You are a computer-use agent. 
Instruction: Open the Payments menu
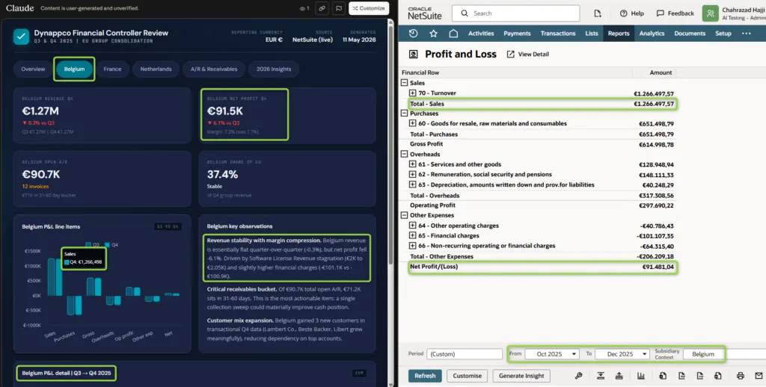[x=517, y=33]
